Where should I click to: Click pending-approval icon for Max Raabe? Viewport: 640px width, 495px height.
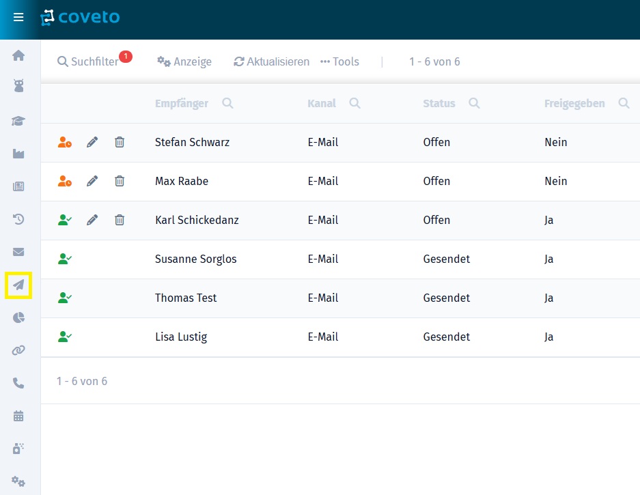click(65, 181)
